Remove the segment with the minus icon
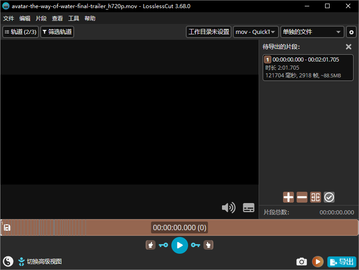Viewport: 359px width, 270px height. tap(302, 197)
